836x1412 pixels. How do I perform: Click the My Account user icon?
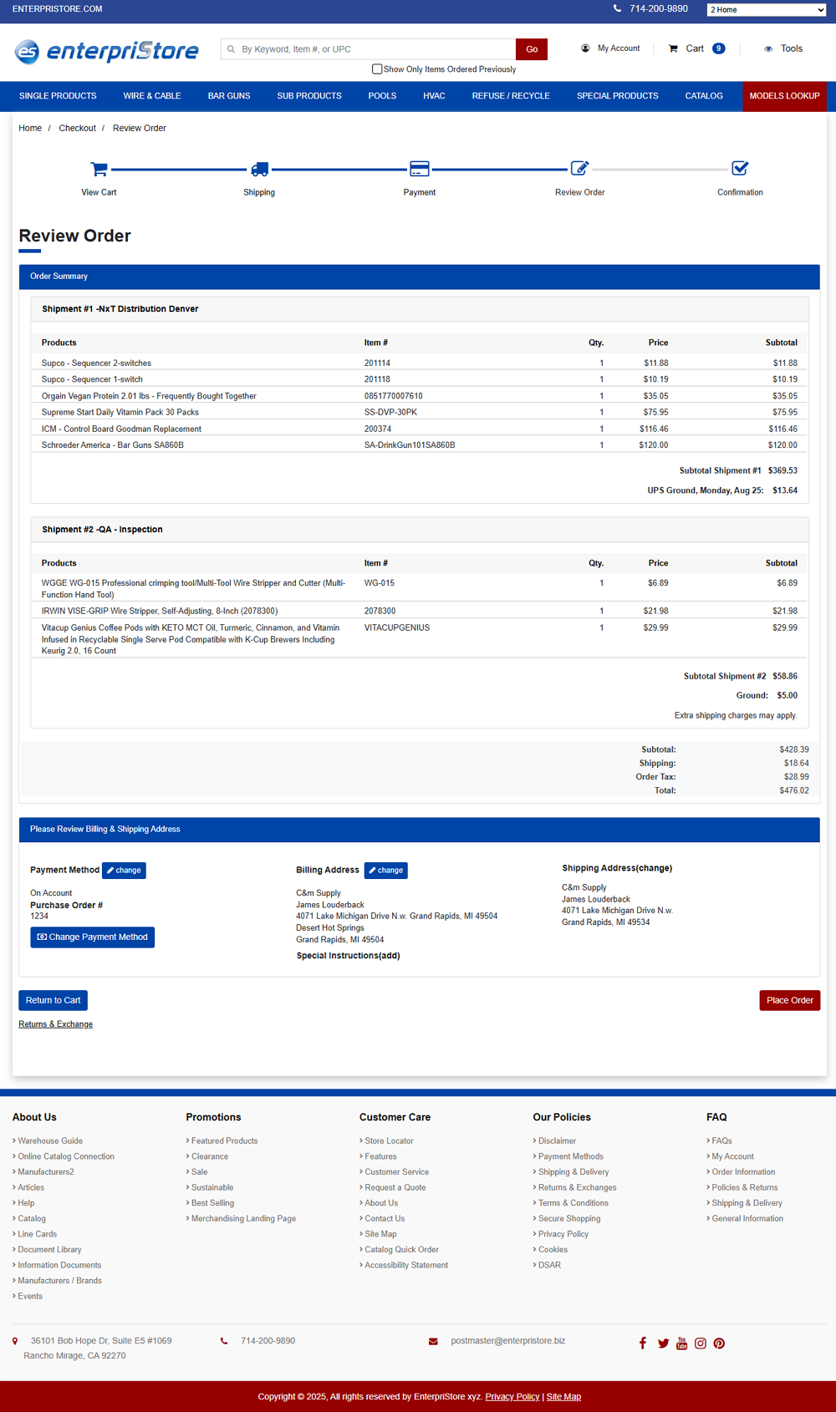[585, 48]
